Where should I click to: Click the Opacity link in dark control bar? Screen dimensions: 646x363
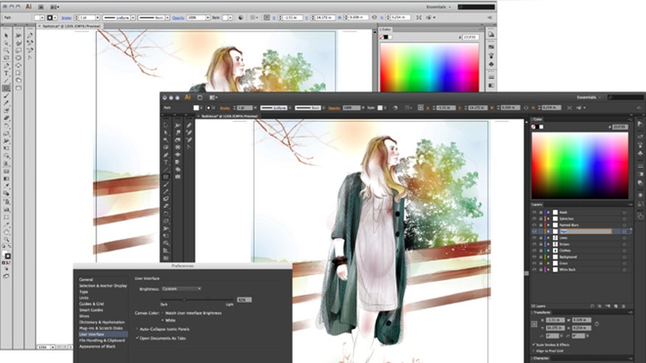(x=334, y=108)
